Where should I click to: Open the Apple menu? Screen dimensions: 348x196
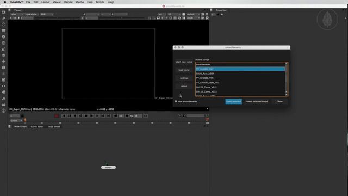pyautogui.click(x=5, y=2)
